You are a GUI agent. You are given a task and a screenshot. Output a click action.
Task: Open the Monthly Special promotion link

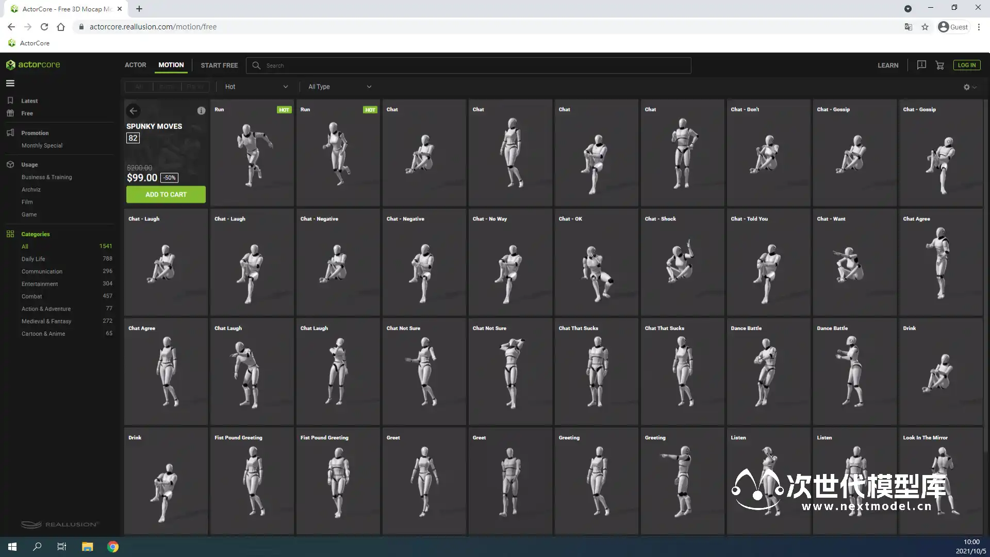42,145
